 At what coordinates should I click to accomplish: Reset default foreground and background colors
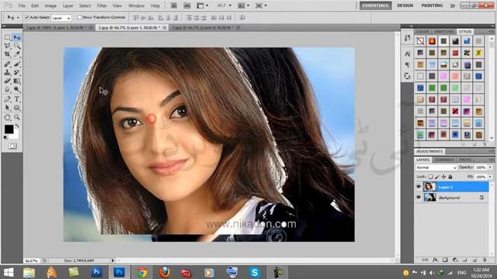tap(5, 137)
